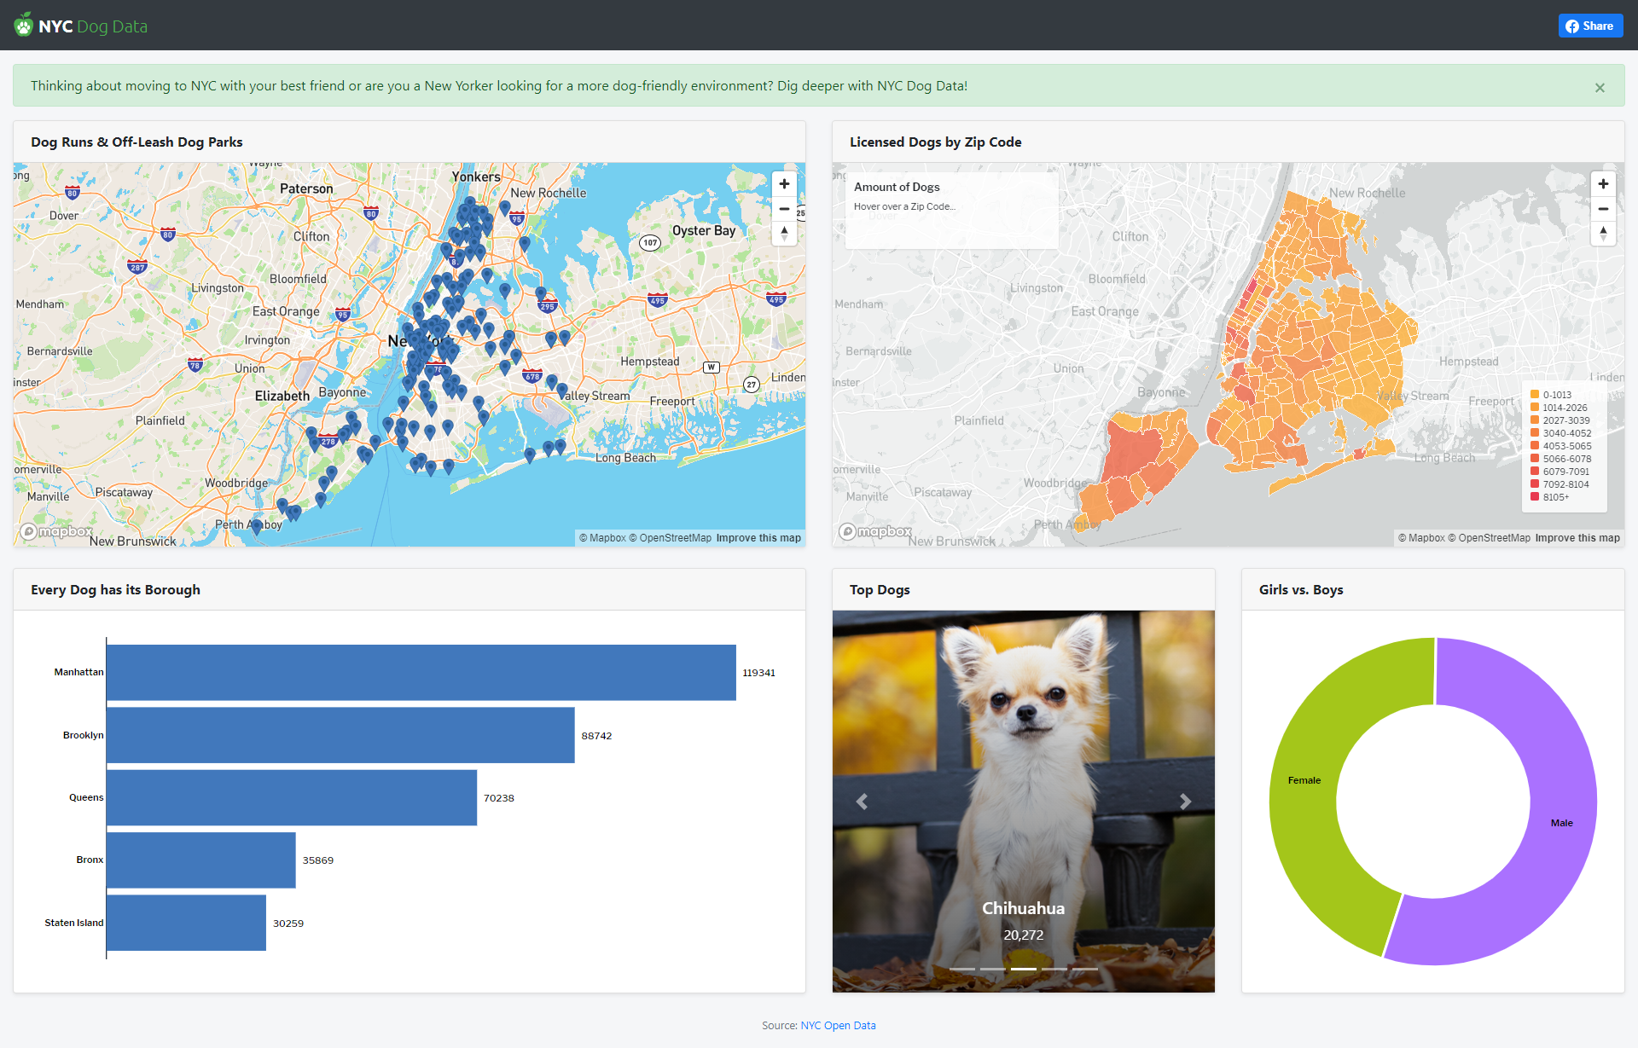Zoom out on the Dog Runs map
1638x1048 pixels.
tap(784, 209)
